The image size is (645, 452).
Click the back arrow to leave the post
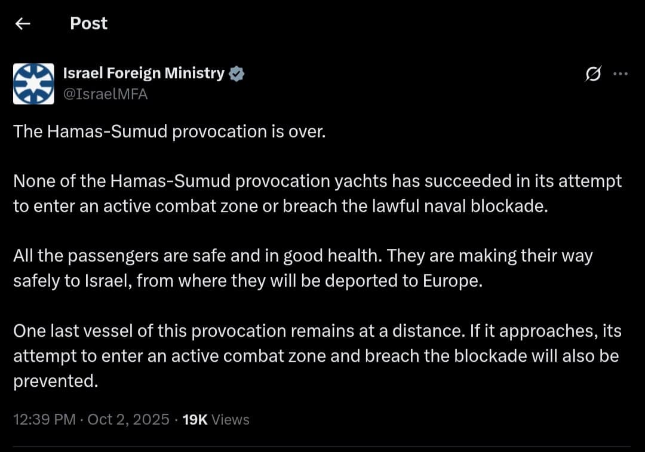click(22, 23)
